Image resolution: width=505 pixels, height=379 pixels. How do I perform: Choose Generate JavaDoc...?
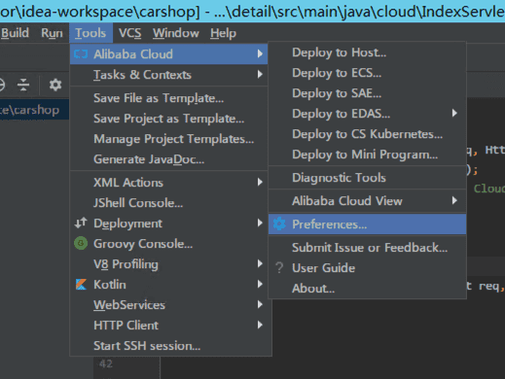pos(168,159)
